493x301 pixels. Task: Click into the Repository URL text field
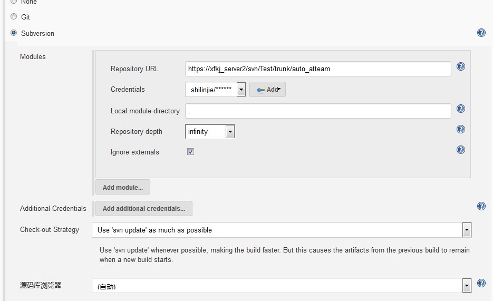pyautogui.click(x=318, y=69)
